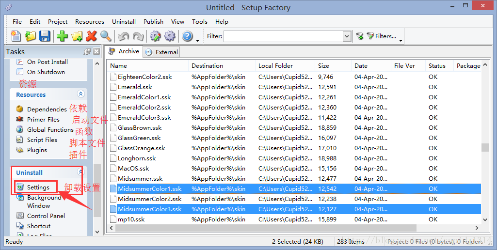Open toolbar options arrow after Filters
This screenshot has height=250, width=497.
401,41
